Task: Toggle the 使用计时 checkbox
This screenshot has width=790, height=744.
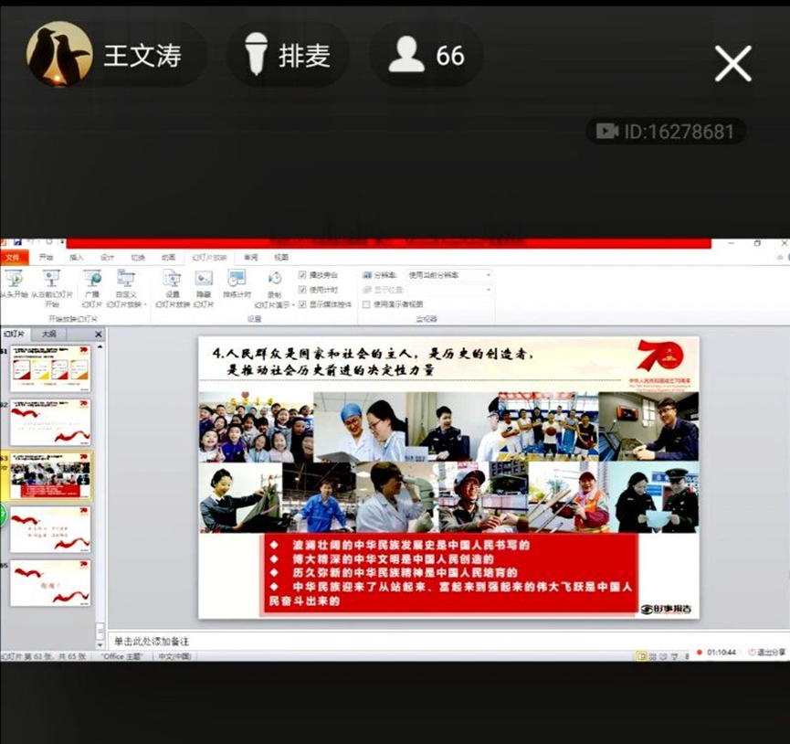Action: (x=303, y=290)
